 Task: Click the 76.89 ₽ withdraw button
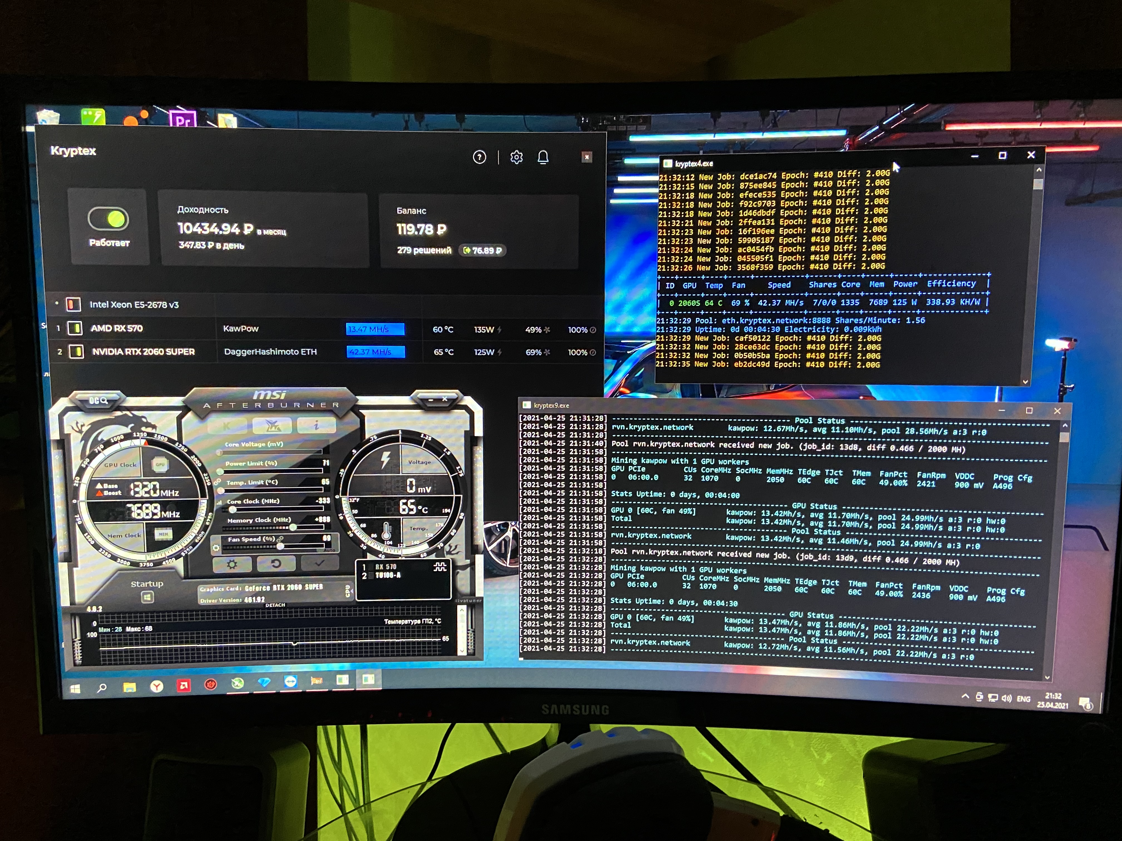click(483, 250)
